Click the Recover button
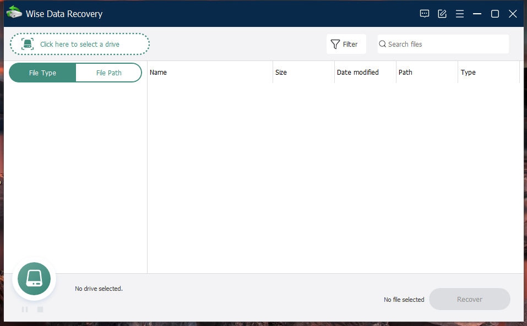The width and height of the screenshot is (527, 326). tap(469, 300)
